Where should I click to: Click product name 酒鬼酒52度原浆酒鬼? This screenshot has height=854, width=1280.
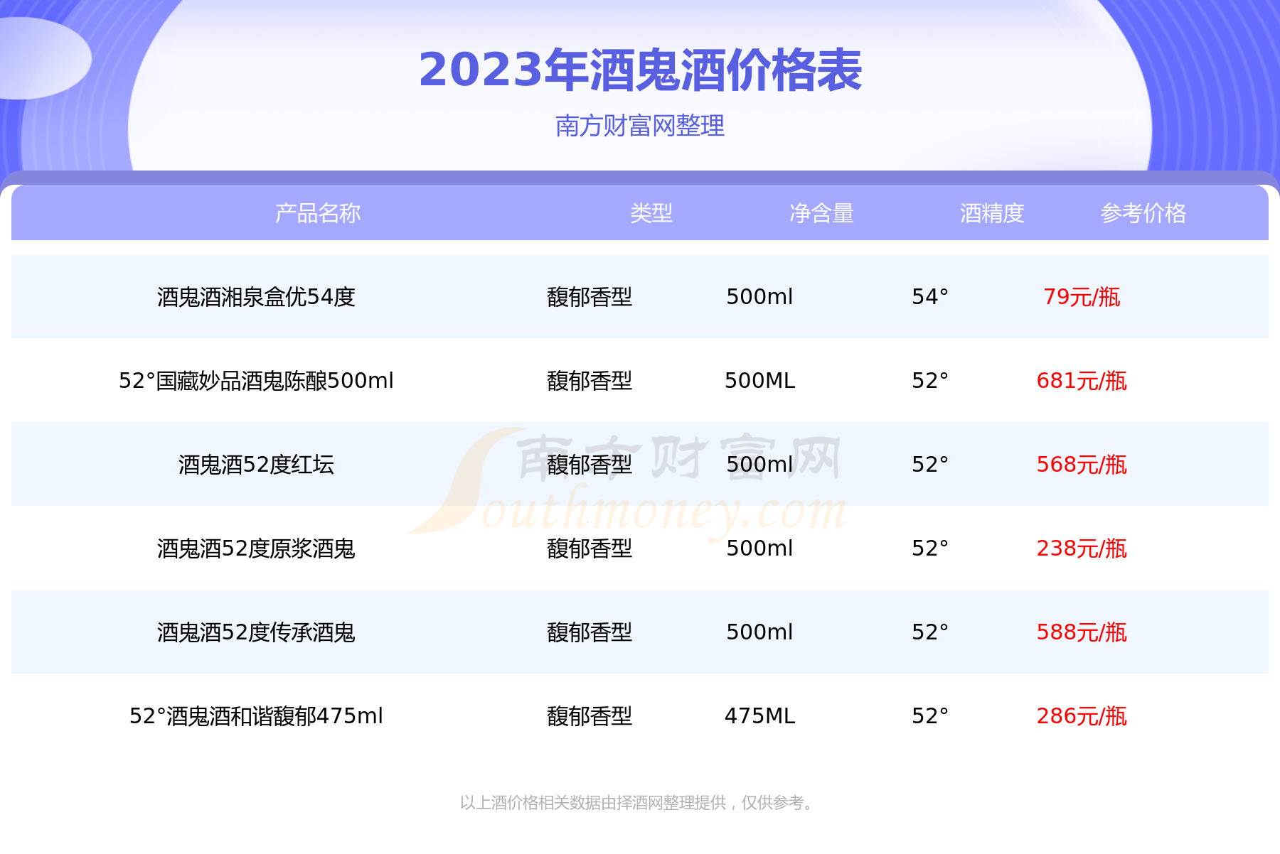point(256,548)
